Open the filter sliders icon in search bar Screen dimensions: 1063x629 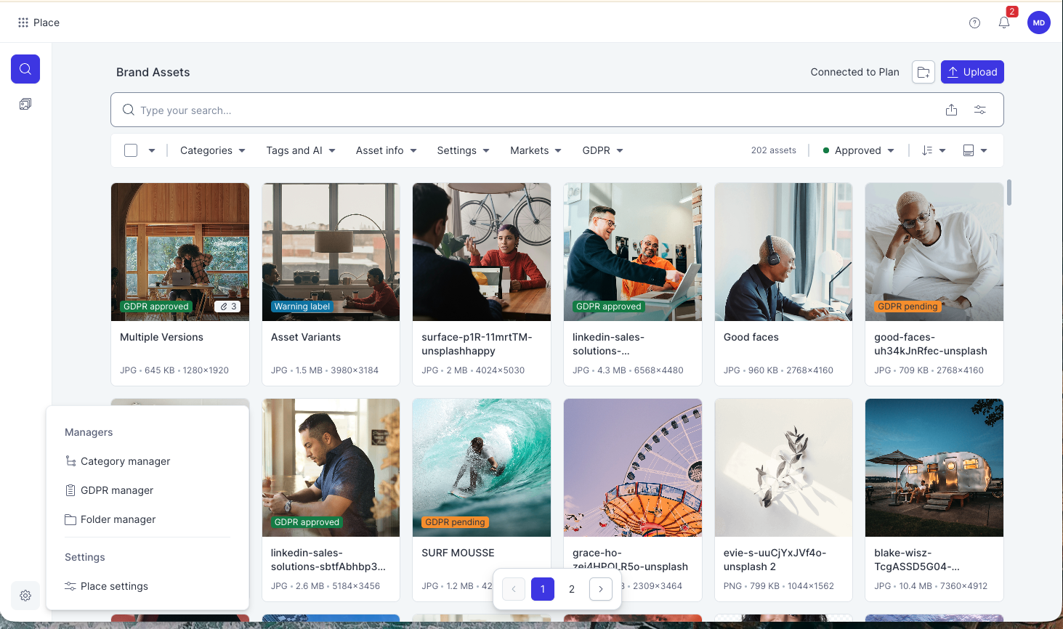pos(980,110)
